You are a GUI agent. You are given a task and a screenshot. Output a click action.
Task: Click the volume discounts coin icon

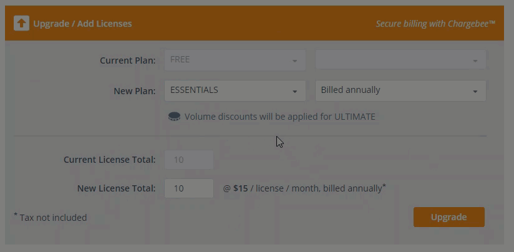(x=174, y=117)
